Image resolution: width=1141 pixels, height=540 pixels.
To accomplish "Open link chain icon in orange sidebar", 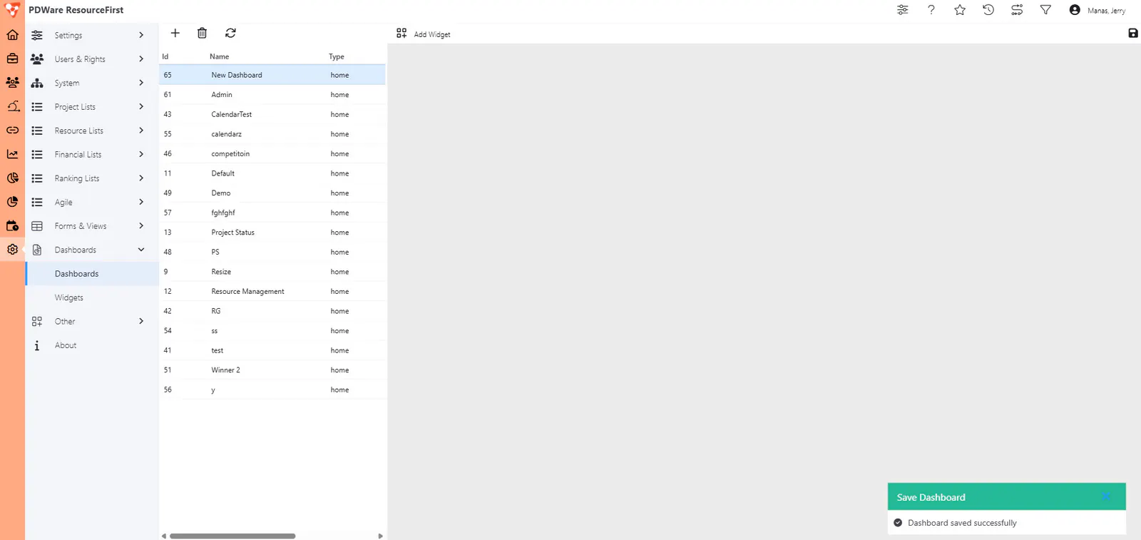I will [12, 131].
